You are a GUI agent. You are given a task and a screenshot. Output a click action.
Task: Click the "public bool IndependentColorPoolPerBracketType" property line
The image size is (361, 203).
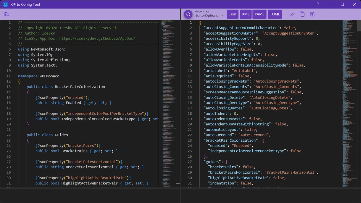coord(97,119)
